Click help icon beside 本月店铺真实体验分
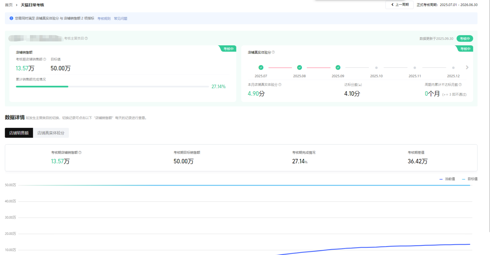Image resolution: width=490 pixels, height=255 pixels. [280, 85]
